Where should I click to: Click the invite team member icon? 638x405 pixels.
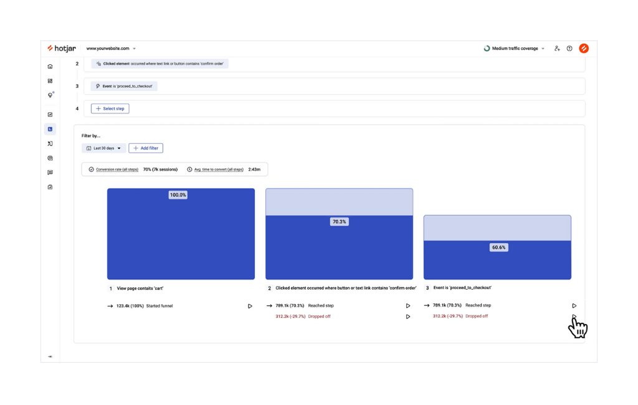[557, 49]
